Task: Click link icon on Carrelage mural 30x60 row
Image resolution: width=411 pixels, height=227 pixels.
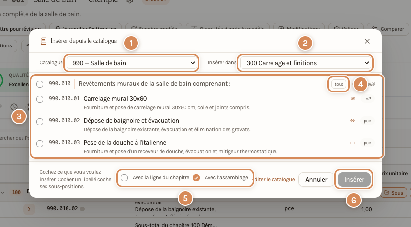Action: pyautogui.click(x=353, y=99)
